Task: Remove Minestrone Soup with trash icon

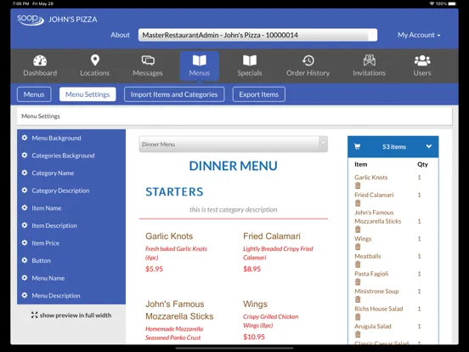Action: point(358,299)
